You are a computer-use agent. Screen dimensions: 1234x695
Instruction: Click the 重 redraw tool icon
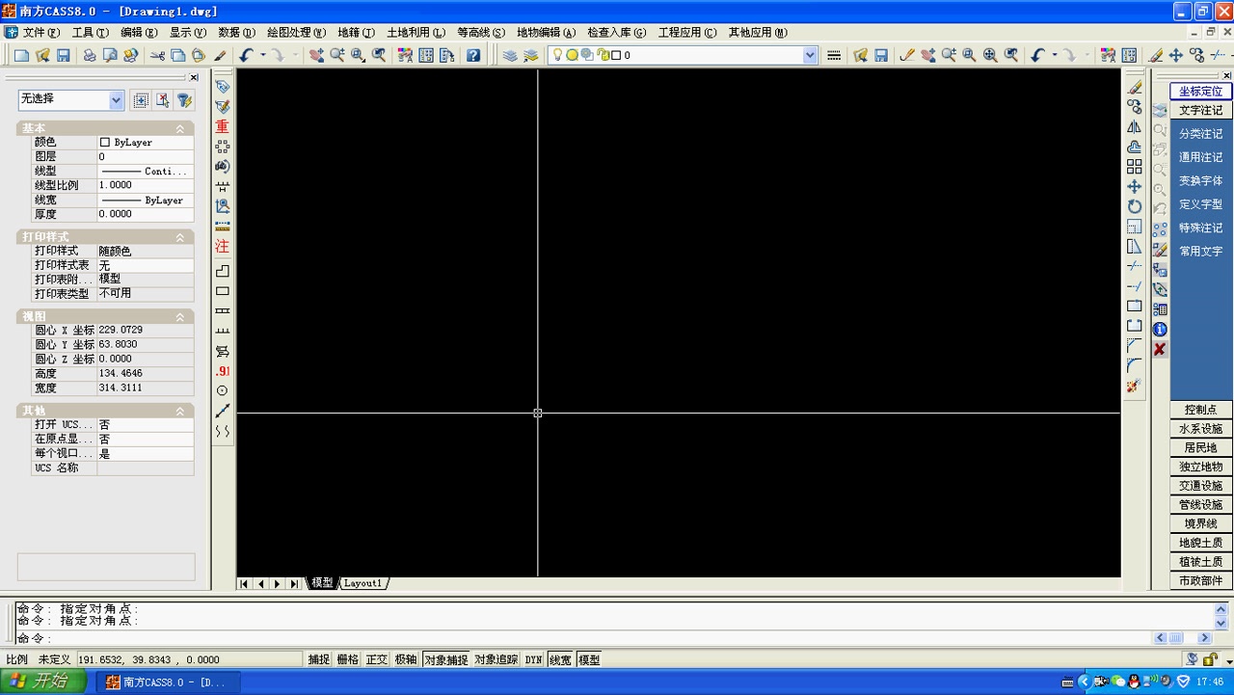[x=223, y=126]
